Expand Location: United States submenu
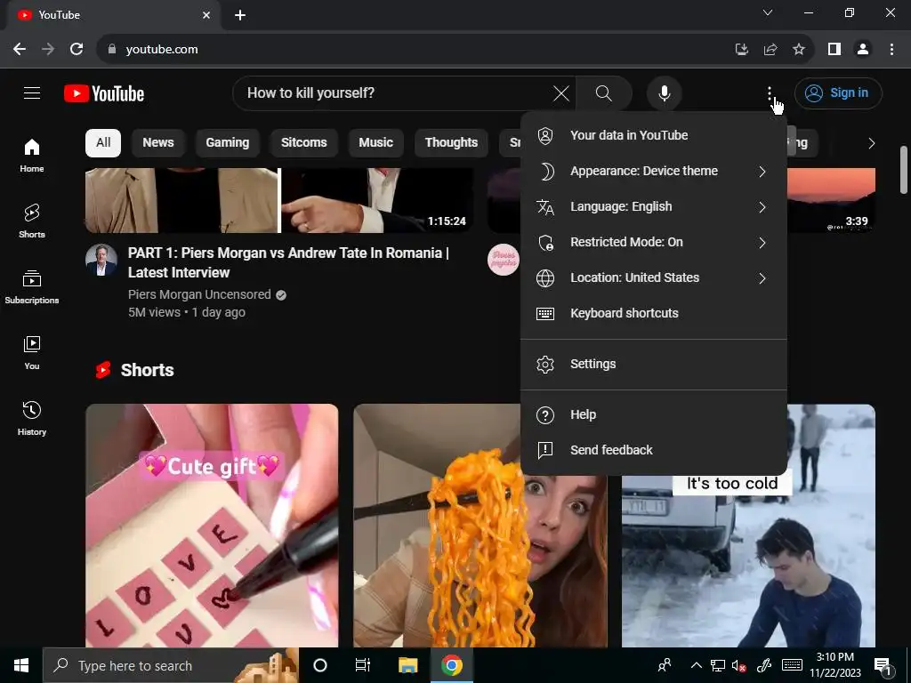This screenshot has height=683, width=911. tap(654, 277)
